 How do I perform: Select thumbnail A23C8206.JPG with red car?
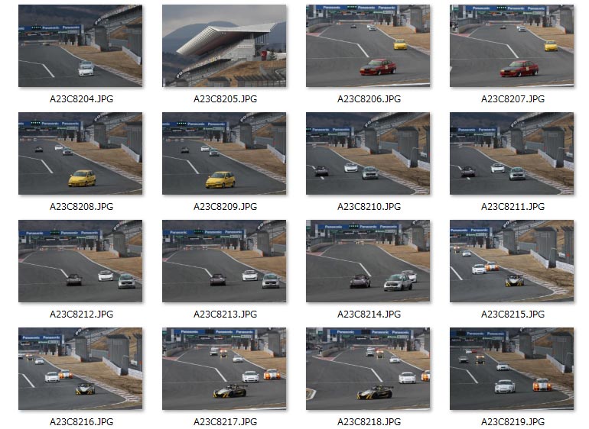368,46
